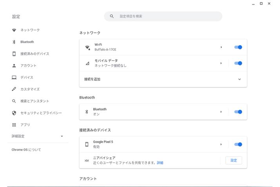This screenshot has height=187, width=280.
Task: Expand the 接続を追加 section
Action: tap(240, 79)
